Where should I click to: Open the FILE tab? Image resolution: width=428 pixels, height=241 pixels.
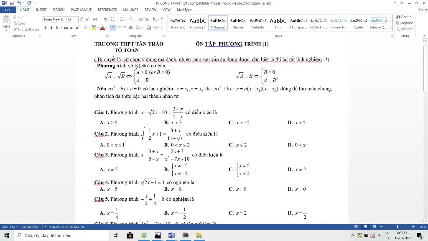pyautogui.click(x=8, y=10)
